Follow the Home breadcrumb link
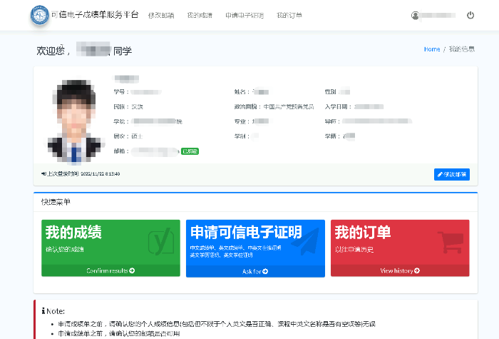This screenshot has width=499, height=339. coord(431,49)
